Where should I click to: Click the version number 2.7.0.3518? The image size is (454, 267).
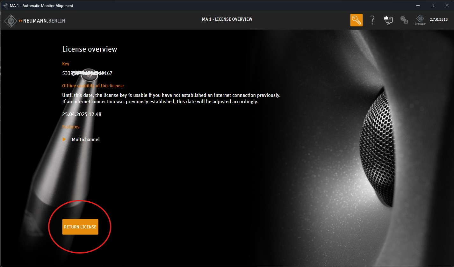(x=438, y=19)
